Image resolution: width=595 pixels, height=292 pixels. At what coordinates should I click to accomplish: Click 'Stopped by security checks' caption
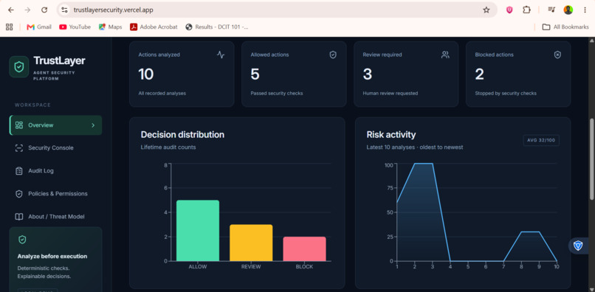click(506, 94)
